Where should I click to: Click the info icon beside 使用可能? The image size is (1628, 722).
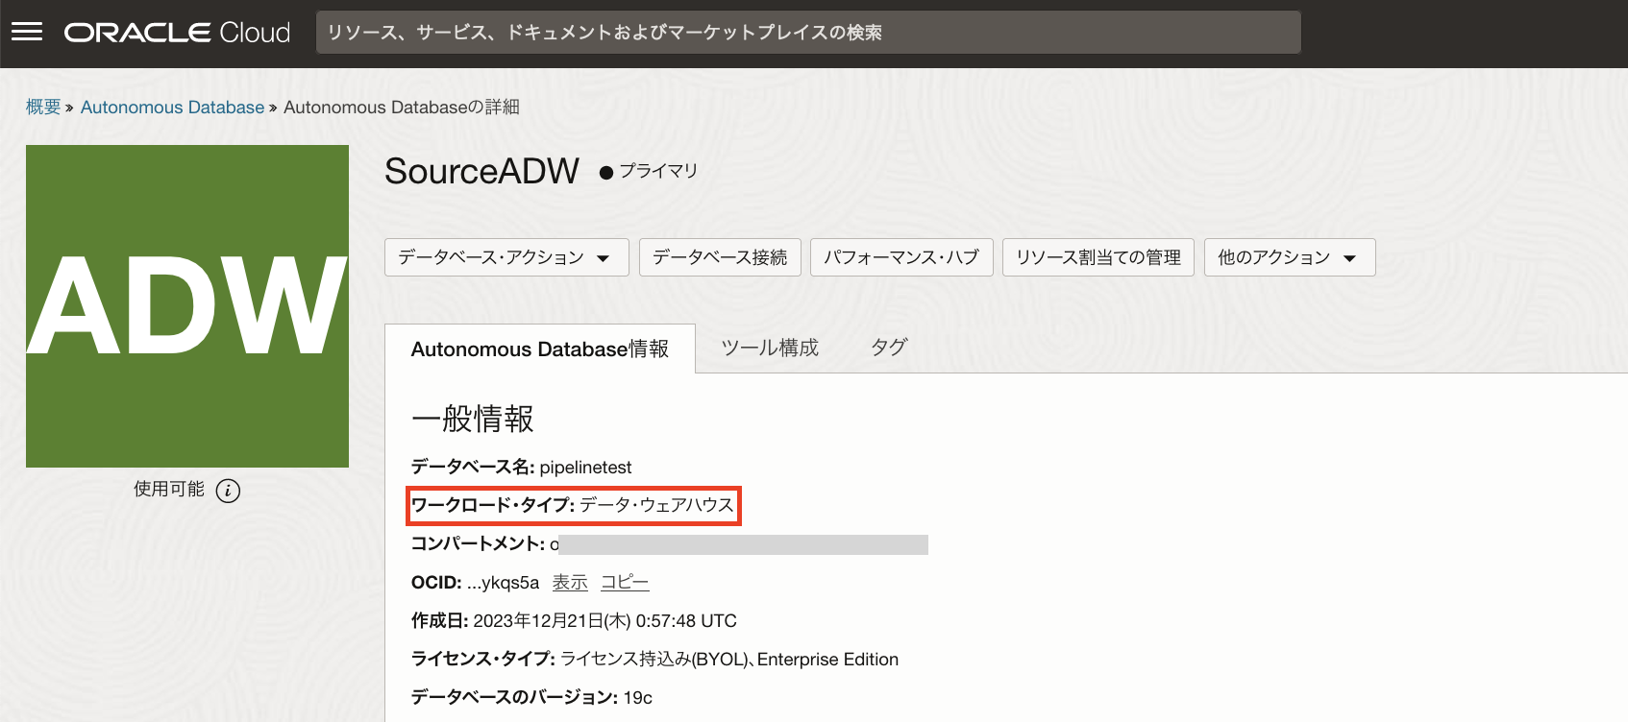tap(228, 491)
